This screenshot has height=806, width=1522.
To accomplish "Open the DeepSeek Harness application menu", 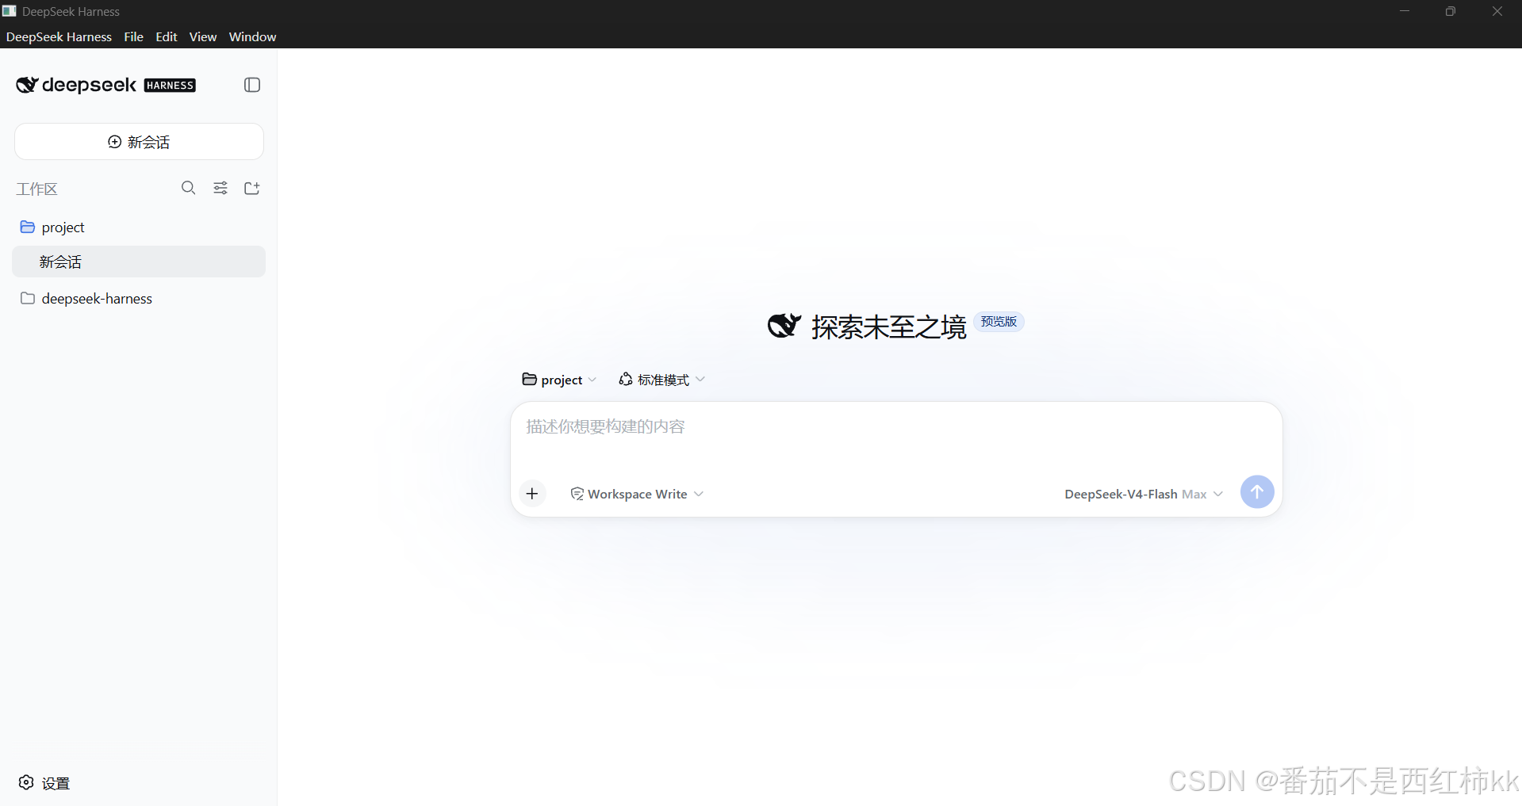I will [x=59, y=37].
